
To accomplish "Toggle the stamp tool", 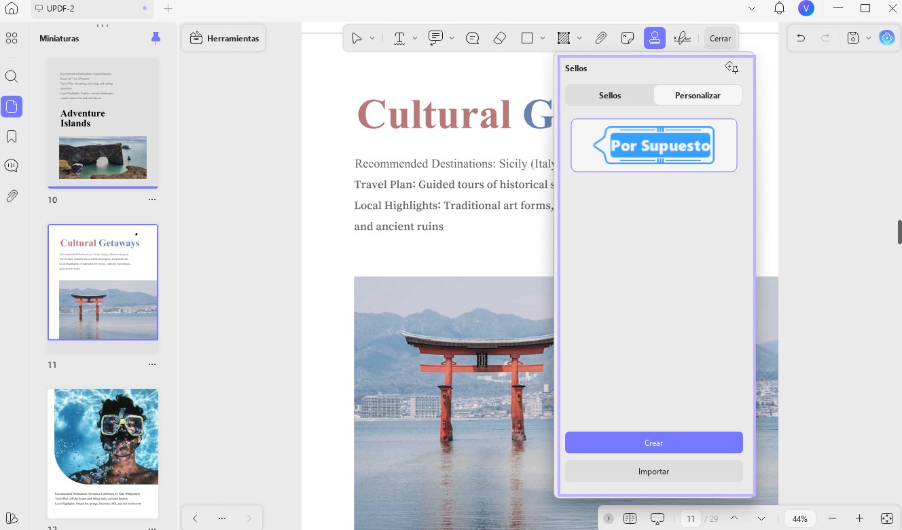I will point(655,39).
